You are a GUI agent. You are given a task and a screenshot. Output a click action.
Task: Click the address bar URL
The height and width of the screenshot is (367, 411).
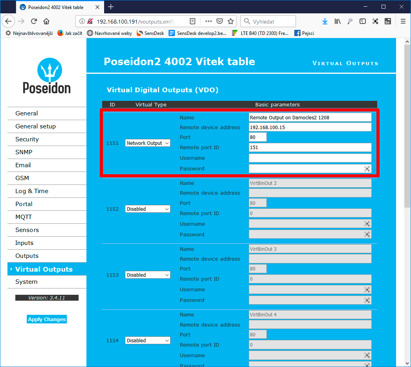tap(136, 22)
